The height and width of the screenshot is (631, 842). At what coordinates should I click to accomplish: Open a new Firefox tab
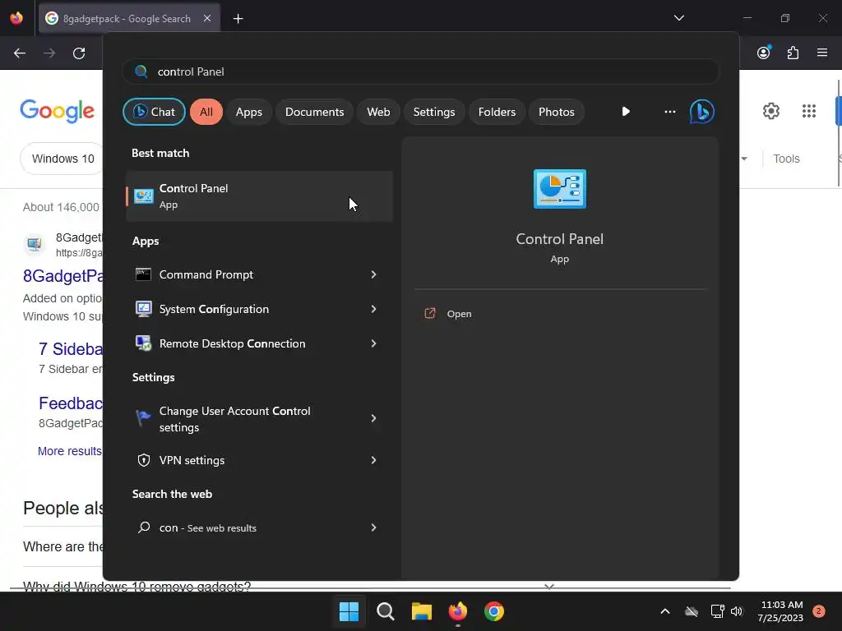[x=238, y=19]
